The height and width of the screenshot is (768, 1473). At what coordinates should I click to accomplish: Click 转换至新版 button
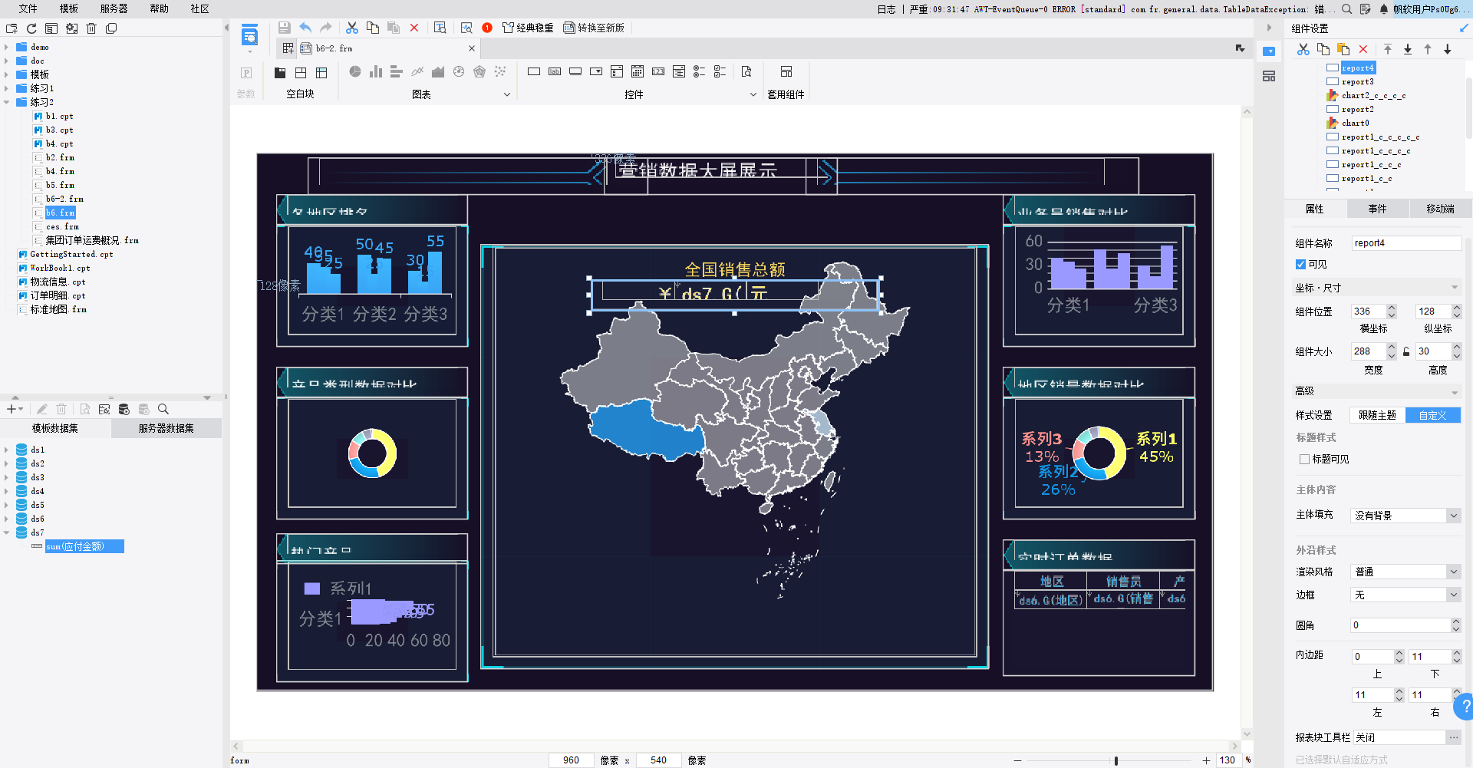click(x=594, y=28)
